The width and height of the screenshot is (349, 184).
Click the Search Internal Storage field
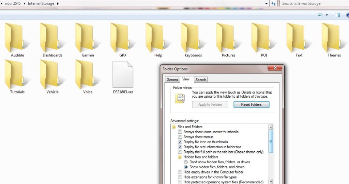[x=314, y=3]
